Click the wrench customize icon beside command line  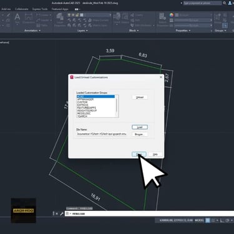point(61,213)
